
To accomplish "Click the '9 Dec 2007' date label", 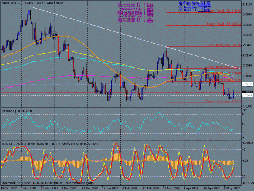I will [x=69, y=188].
